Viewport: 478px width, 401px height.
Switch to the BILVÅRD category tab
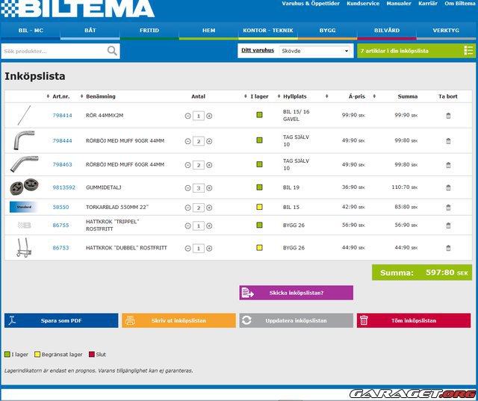click(x=385, y=31)
